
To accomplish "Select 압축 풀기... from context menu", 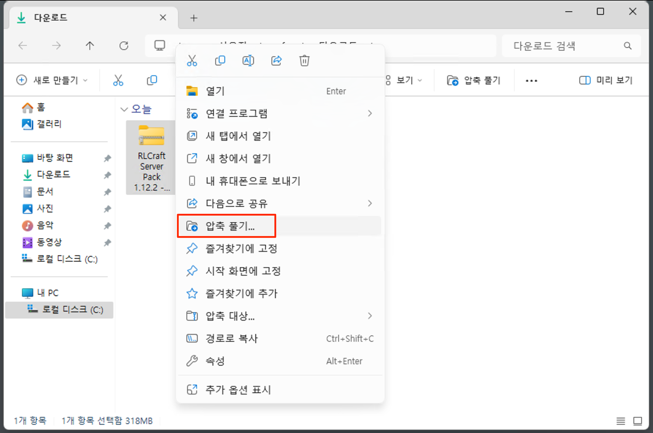I will (x=230, y=226).
